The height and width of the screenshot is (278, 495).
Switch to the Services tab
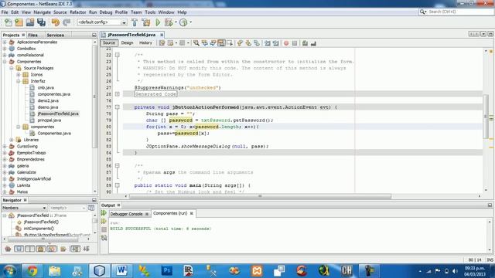click(x=55, y=35)
